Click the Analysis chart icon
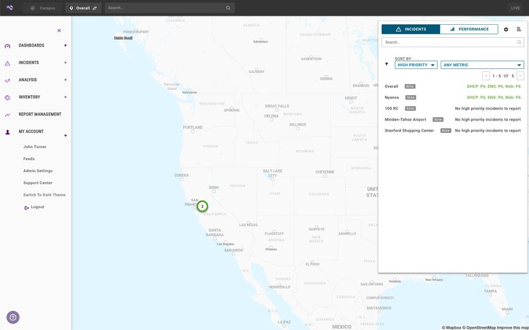 tap(7, 80)
